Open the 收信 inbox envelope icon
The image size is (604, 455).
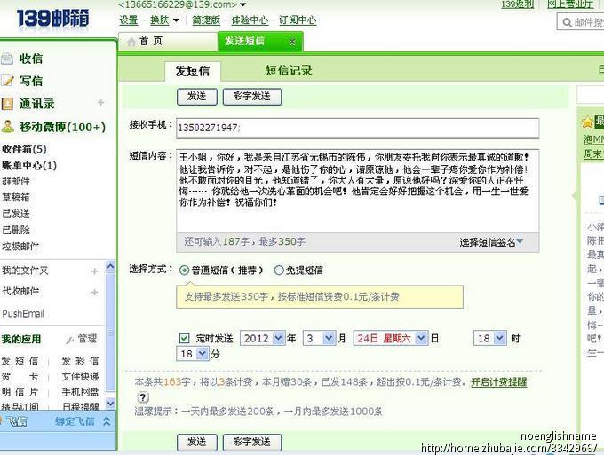(x=7, y=59)
